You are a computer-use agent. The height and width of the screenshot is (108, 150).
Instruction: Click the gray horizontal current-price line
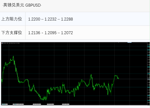click(x=74, y=79)
